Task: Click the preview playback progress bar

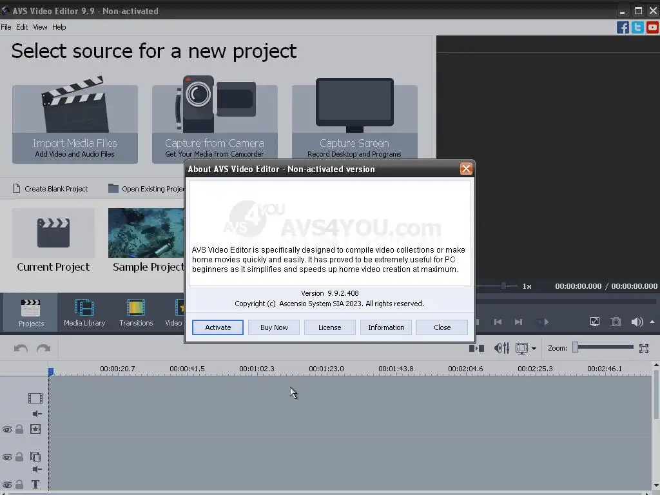Action: [566, 302]
